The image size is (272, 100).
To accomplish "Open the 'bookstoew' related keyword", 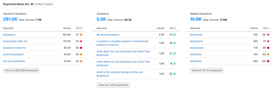I will click(197, 48).
